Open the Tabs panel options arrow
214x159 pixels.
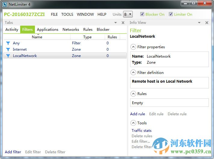(x=116, y=23)
